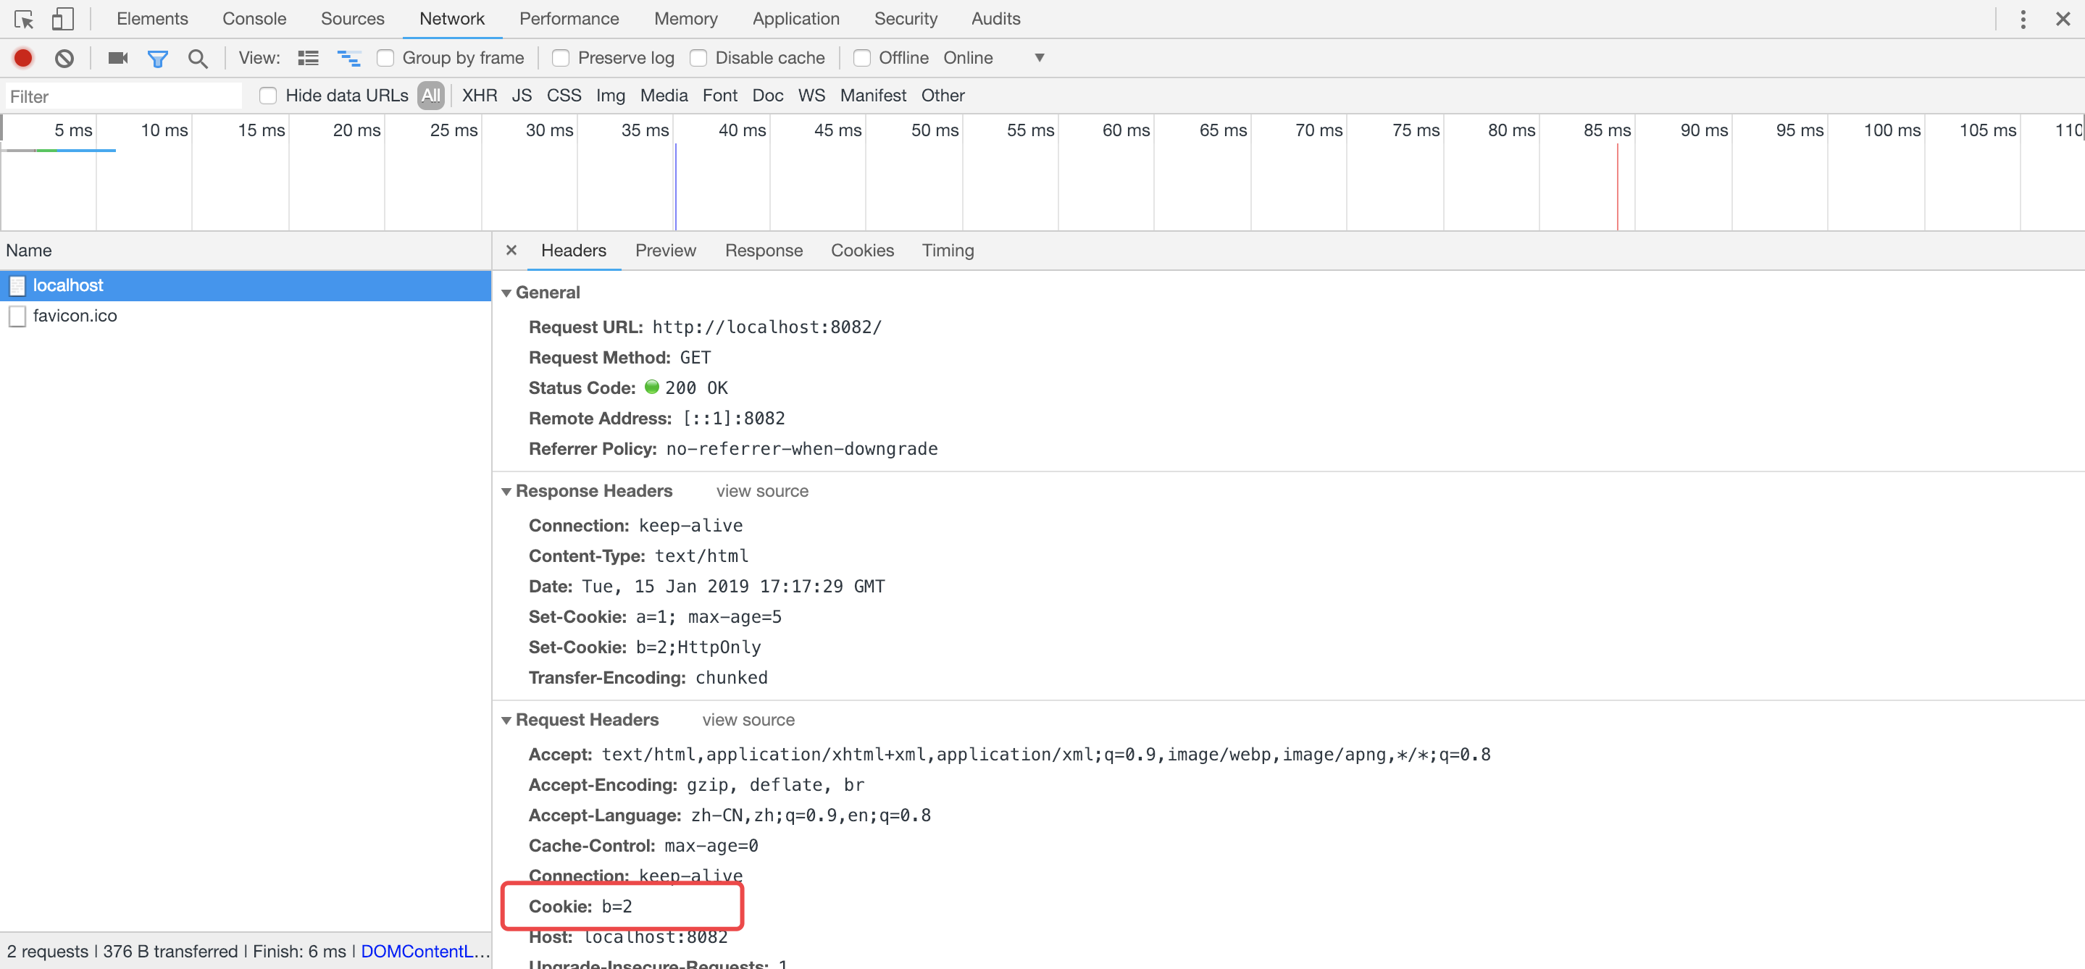2085x969 pixels.
Task: Switch to the Elements tab
Action: click(152, 19)
